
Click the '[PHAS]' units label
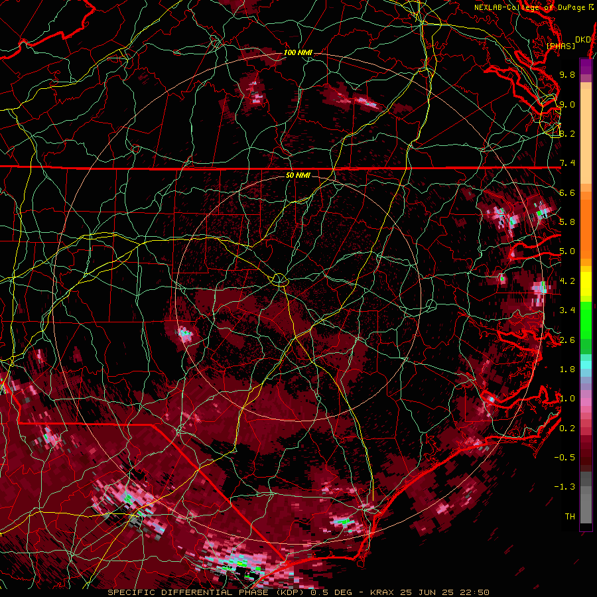coord(561,46)
